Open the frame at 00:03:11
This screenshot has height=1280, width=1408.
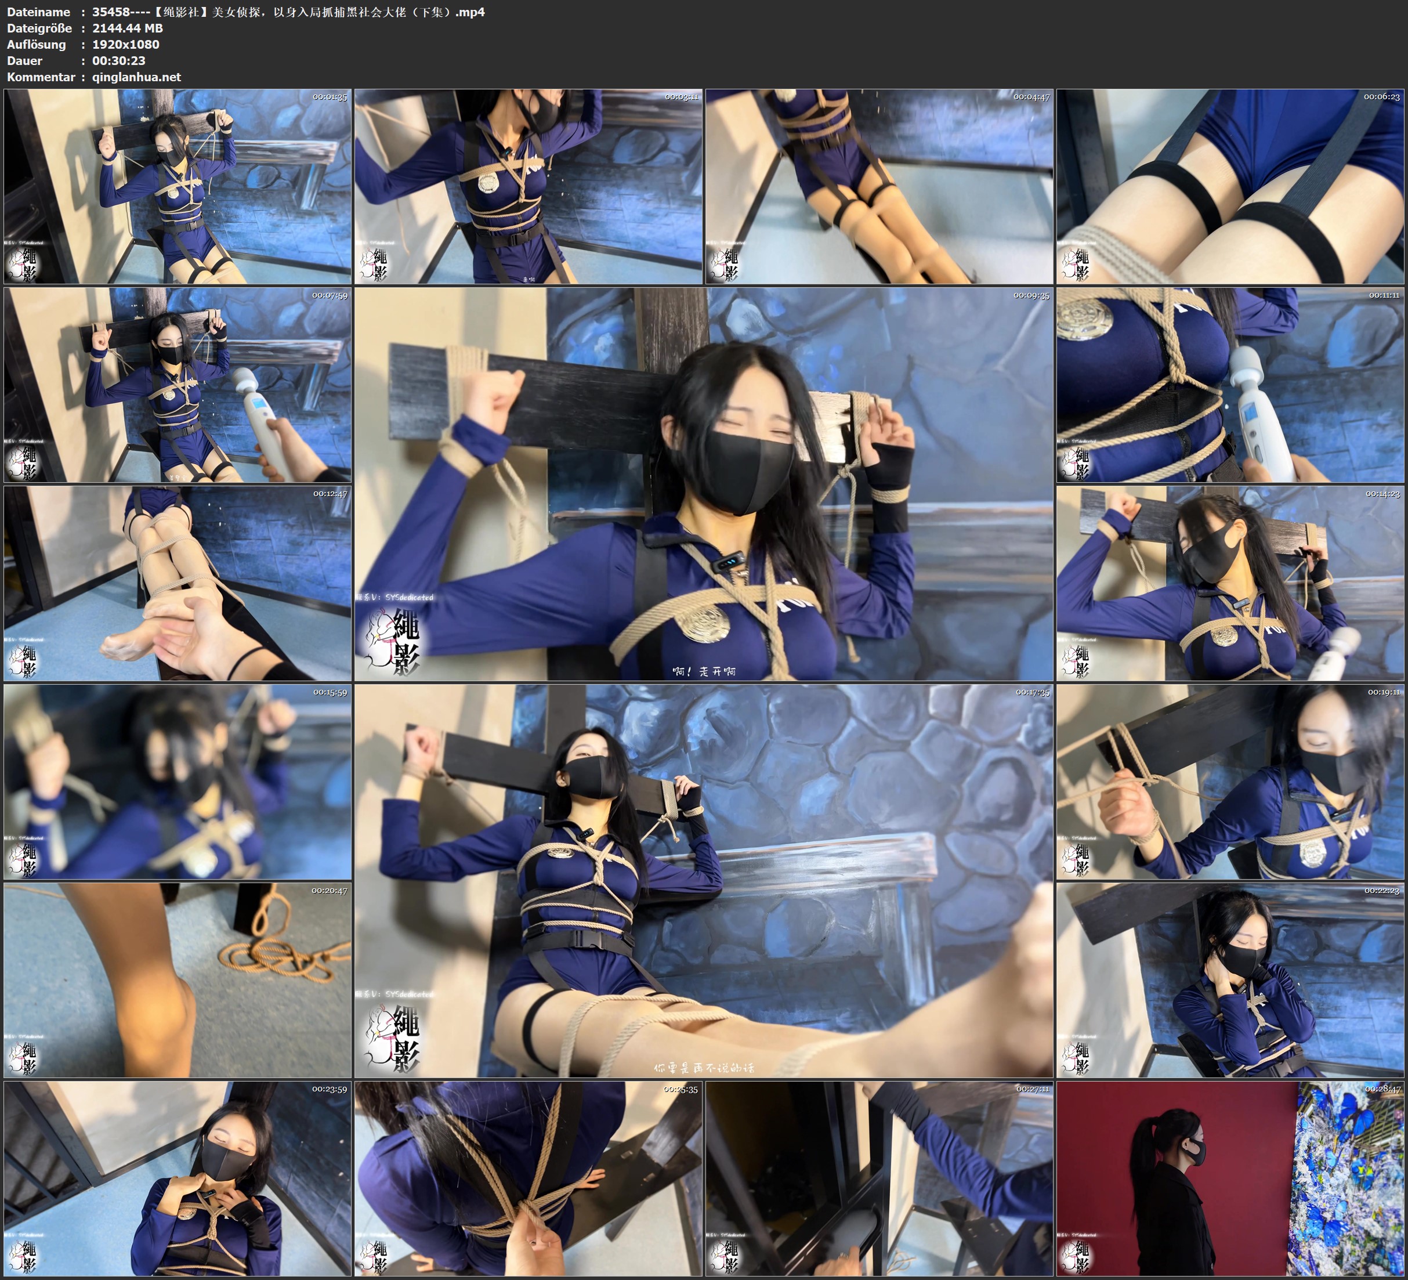[528, 186]
